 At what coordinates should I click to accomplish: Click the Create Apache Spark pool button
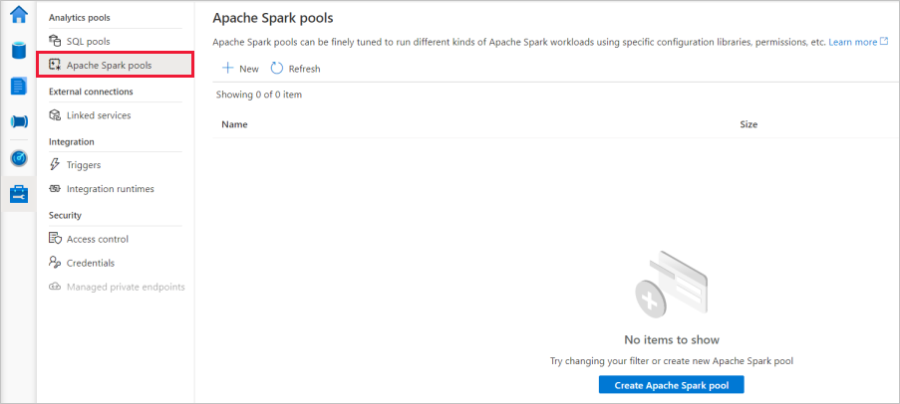pos(671,384)
